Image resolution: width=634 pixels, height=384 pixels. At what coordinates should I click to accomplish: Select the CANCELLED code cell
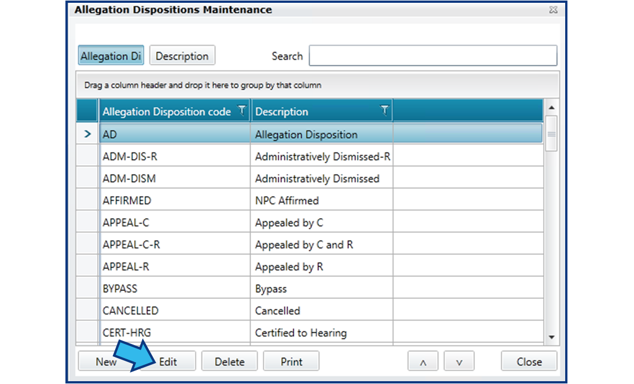point(175,311)
